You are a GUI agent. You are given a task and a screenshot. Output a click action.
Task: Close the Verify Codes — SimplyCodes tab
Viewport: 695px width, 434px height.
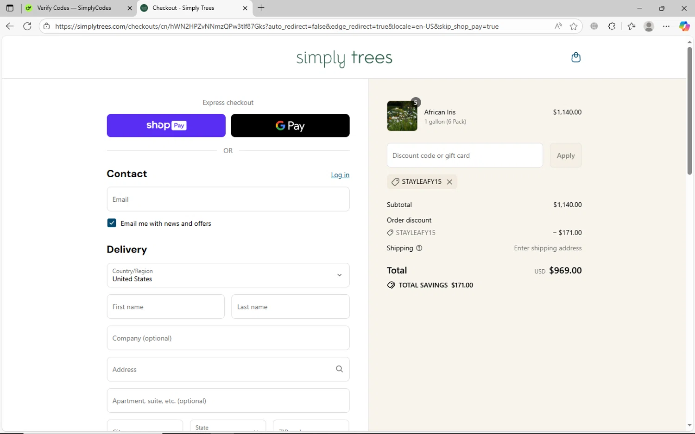130,8
